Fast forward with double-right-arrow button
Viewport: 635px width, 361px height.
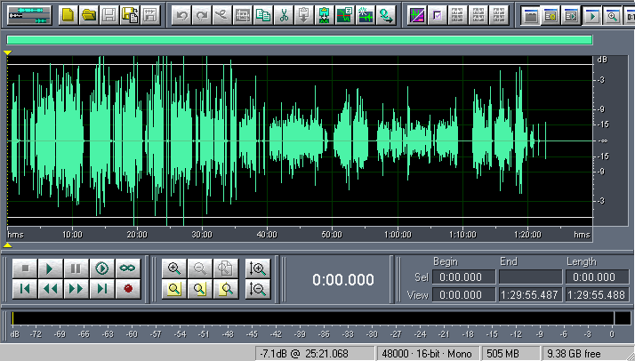click(76, 289)
